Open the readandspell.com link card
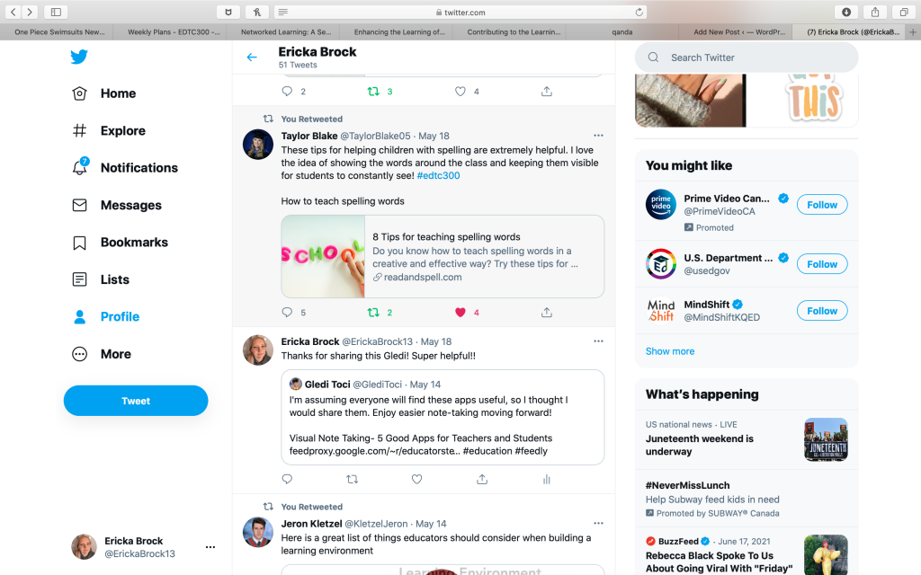921x575 pixels. [x=443, y=256]
